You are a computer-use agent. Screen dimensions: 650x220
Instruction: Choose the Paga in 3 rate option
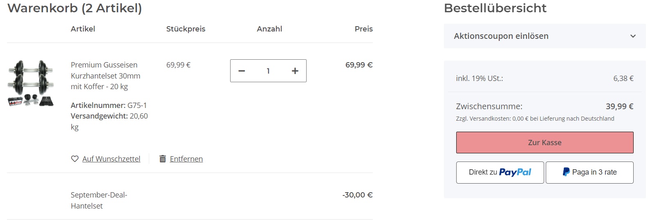point(589,172)
